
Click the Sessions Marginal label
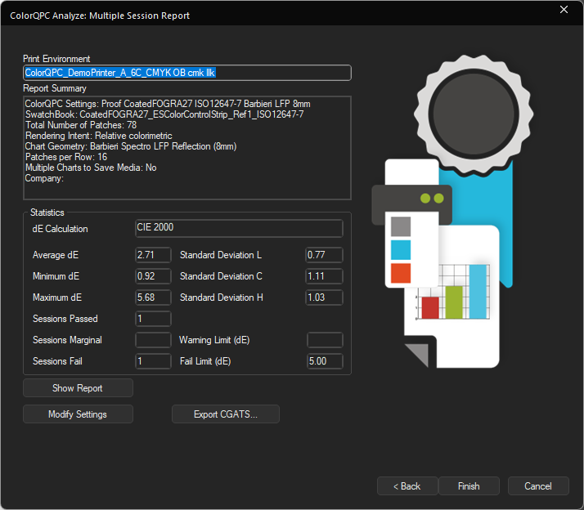[67, 340]
